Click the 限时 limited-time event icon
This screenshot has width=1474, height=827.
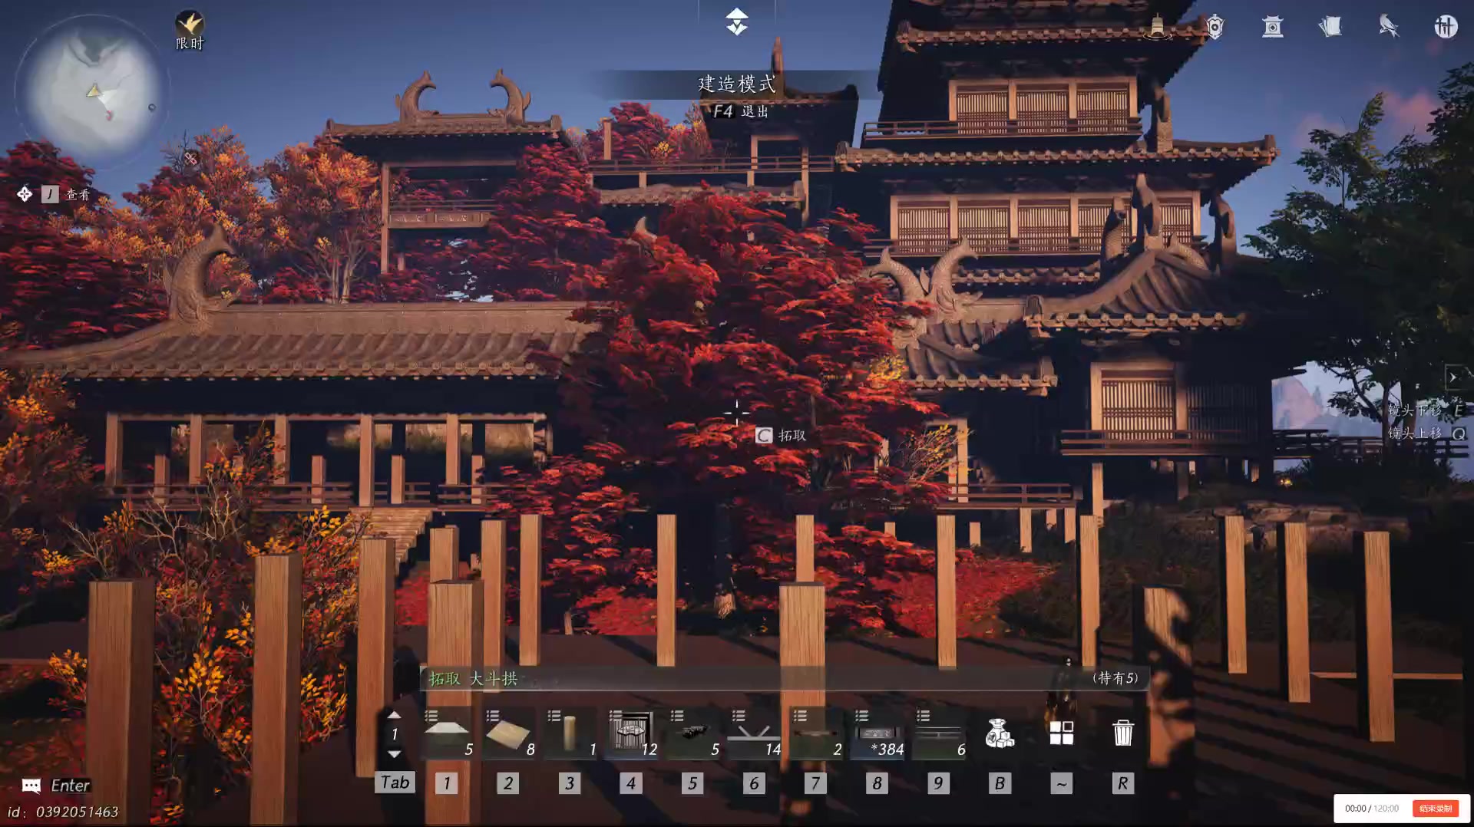[190, 31]
